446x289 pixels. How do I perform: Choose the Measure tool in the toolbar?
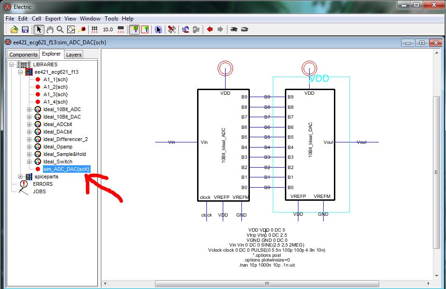pos(82,29)
